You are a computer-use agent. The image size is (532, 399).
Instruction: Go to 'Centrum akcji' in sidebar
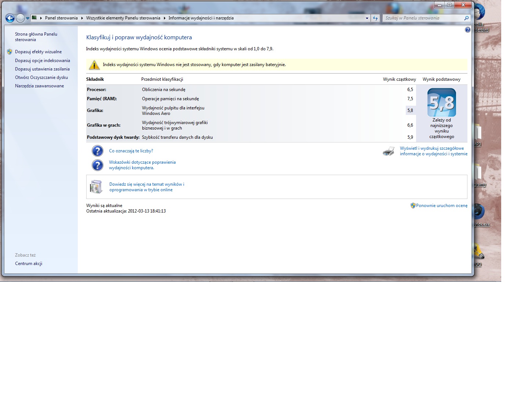point(29,264)
